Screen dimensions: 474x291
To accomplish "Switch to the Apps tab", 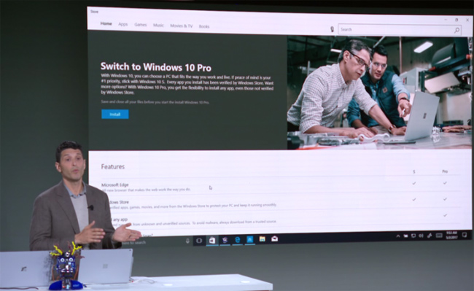I will (x=123, y=24).
